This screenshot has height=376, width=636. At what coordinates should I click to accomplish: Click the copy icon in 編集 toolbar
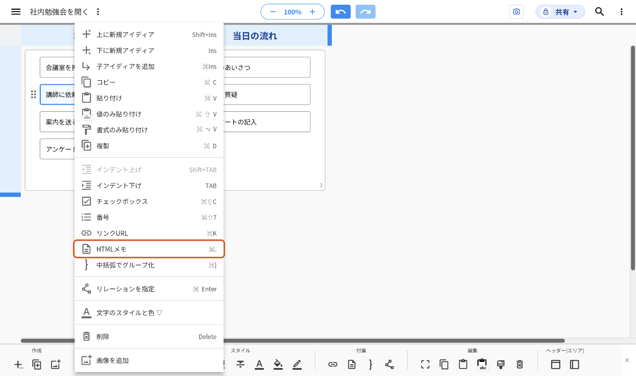coord(444,365)
